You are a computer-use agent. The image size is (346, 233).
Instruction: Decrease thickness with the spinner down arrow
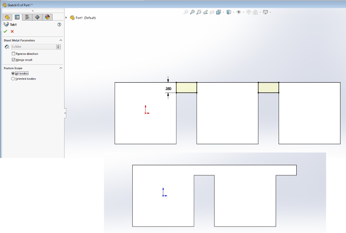tap(58, 48)
